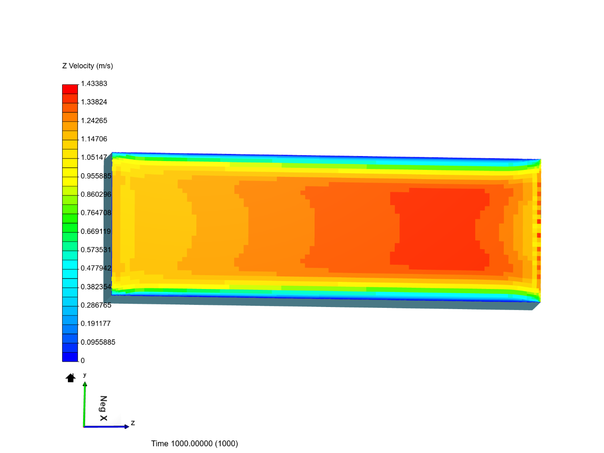The image size is (604, 453).
Task: Click the legend value 0.191177
Action: (x=96, y=323)
